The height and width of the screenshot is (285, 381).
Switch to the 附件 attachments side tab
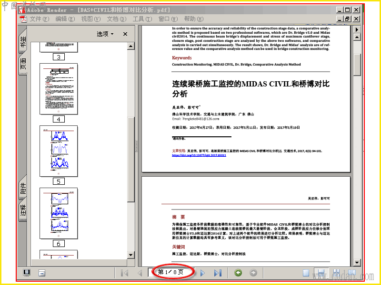click(x=23, y=188)
